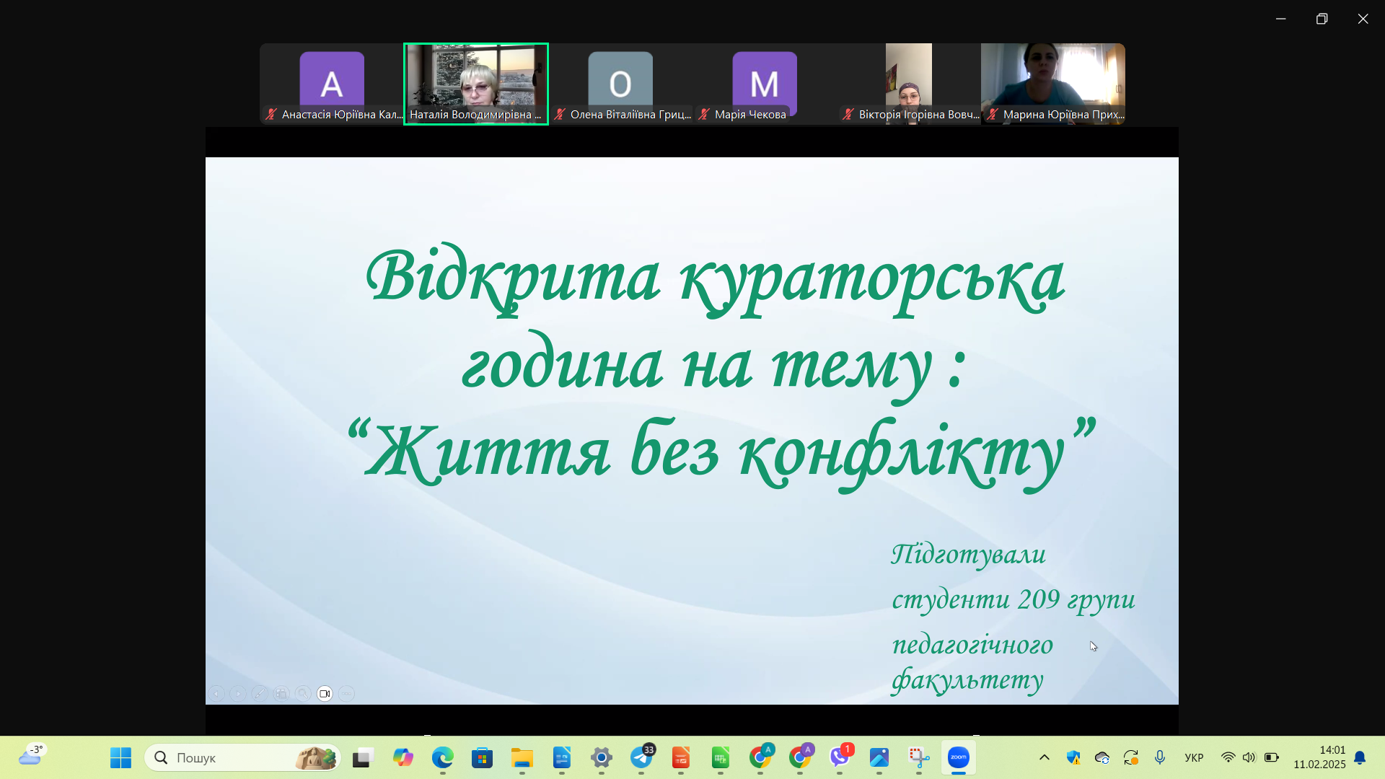Open Windows Security tray icon

point(1073,757)
